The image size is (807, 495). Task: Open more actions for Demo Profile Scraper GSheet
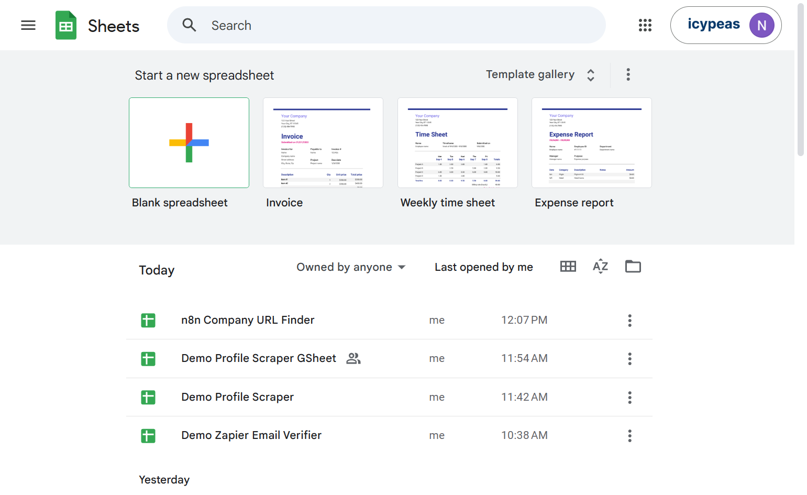click(630, 359)
